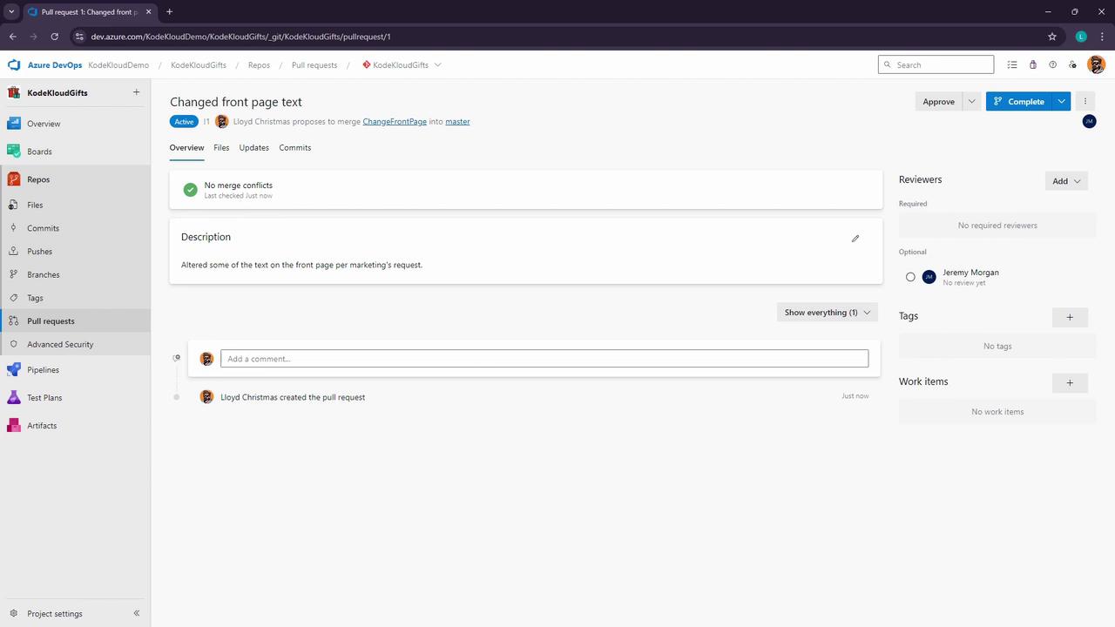This screenshot has height=627, width=1115.
Task: Focus the Search box in the header
Action: tap(936, 64)
